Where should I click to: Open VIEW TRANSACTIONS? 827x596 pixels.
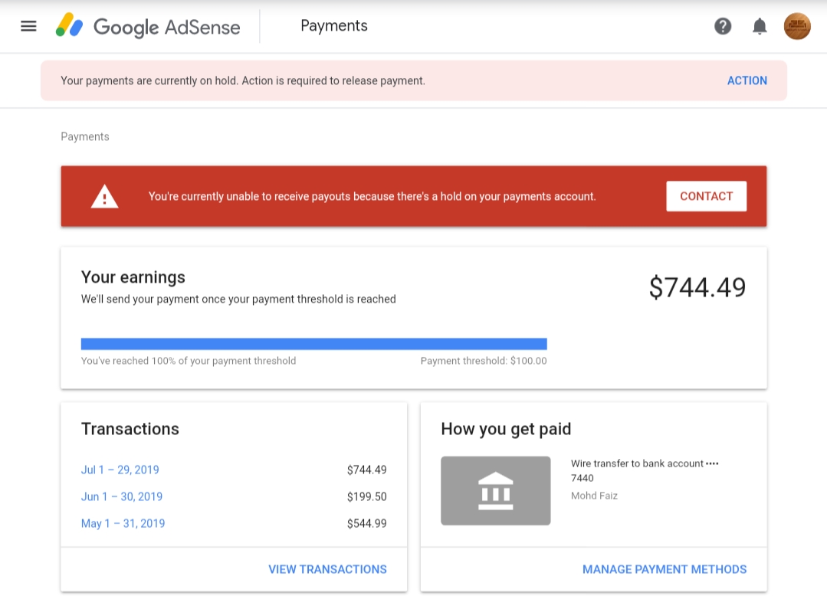tap(327, 569)
